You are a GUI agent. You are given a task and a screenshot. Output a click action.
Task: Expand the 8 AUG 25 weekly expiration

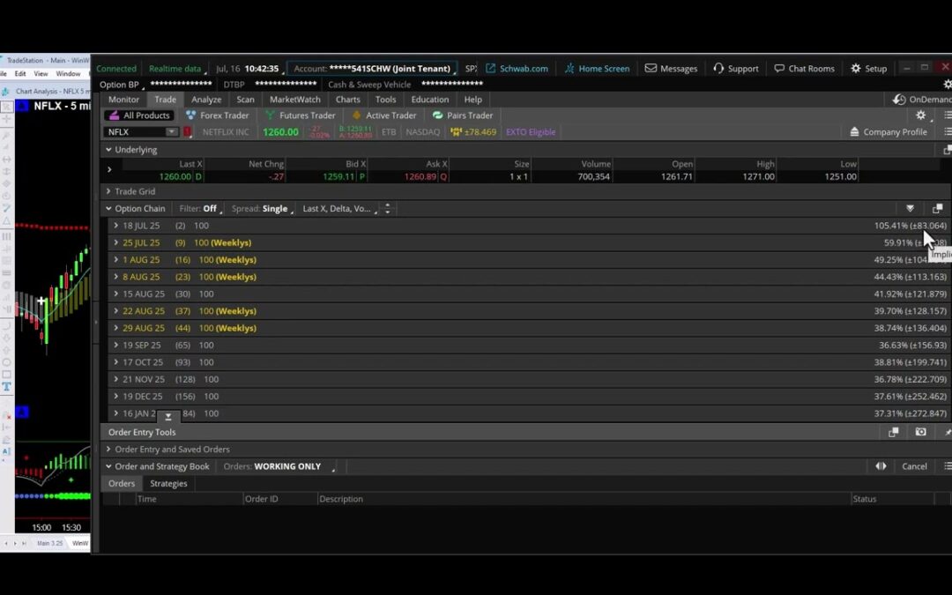click(116, 276)
